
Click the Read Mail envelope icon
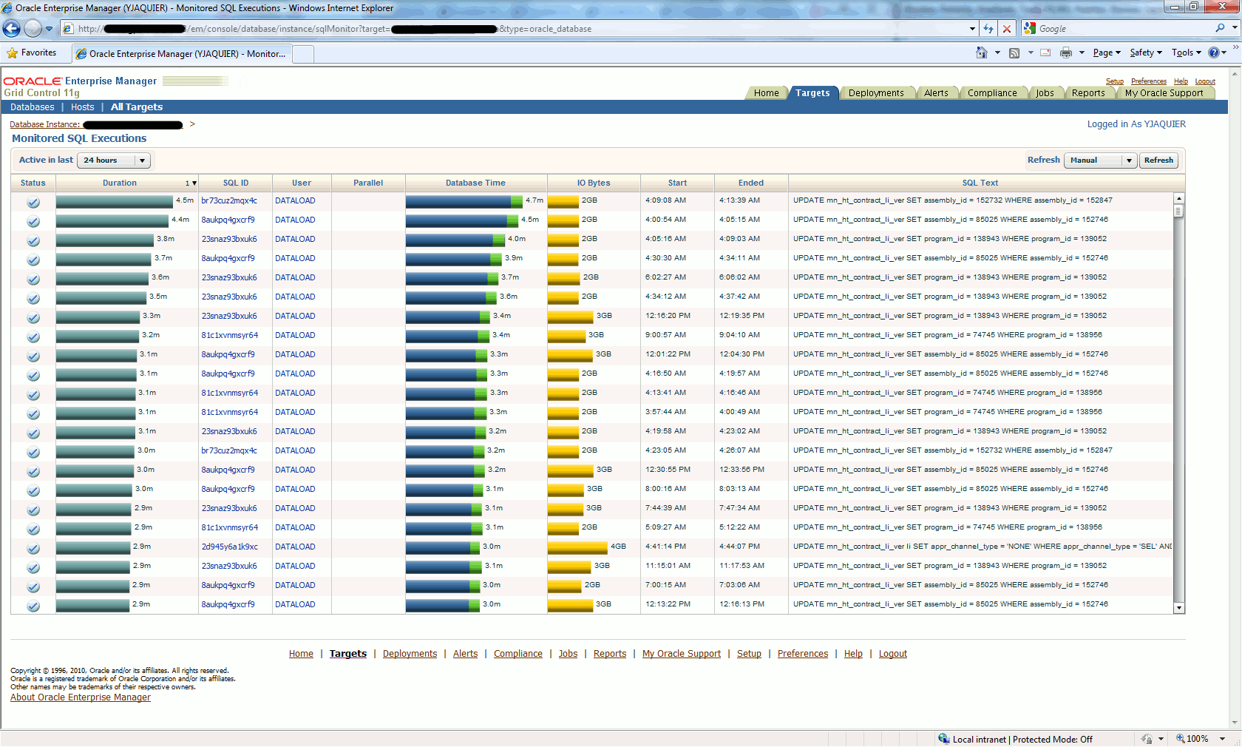1045,53
